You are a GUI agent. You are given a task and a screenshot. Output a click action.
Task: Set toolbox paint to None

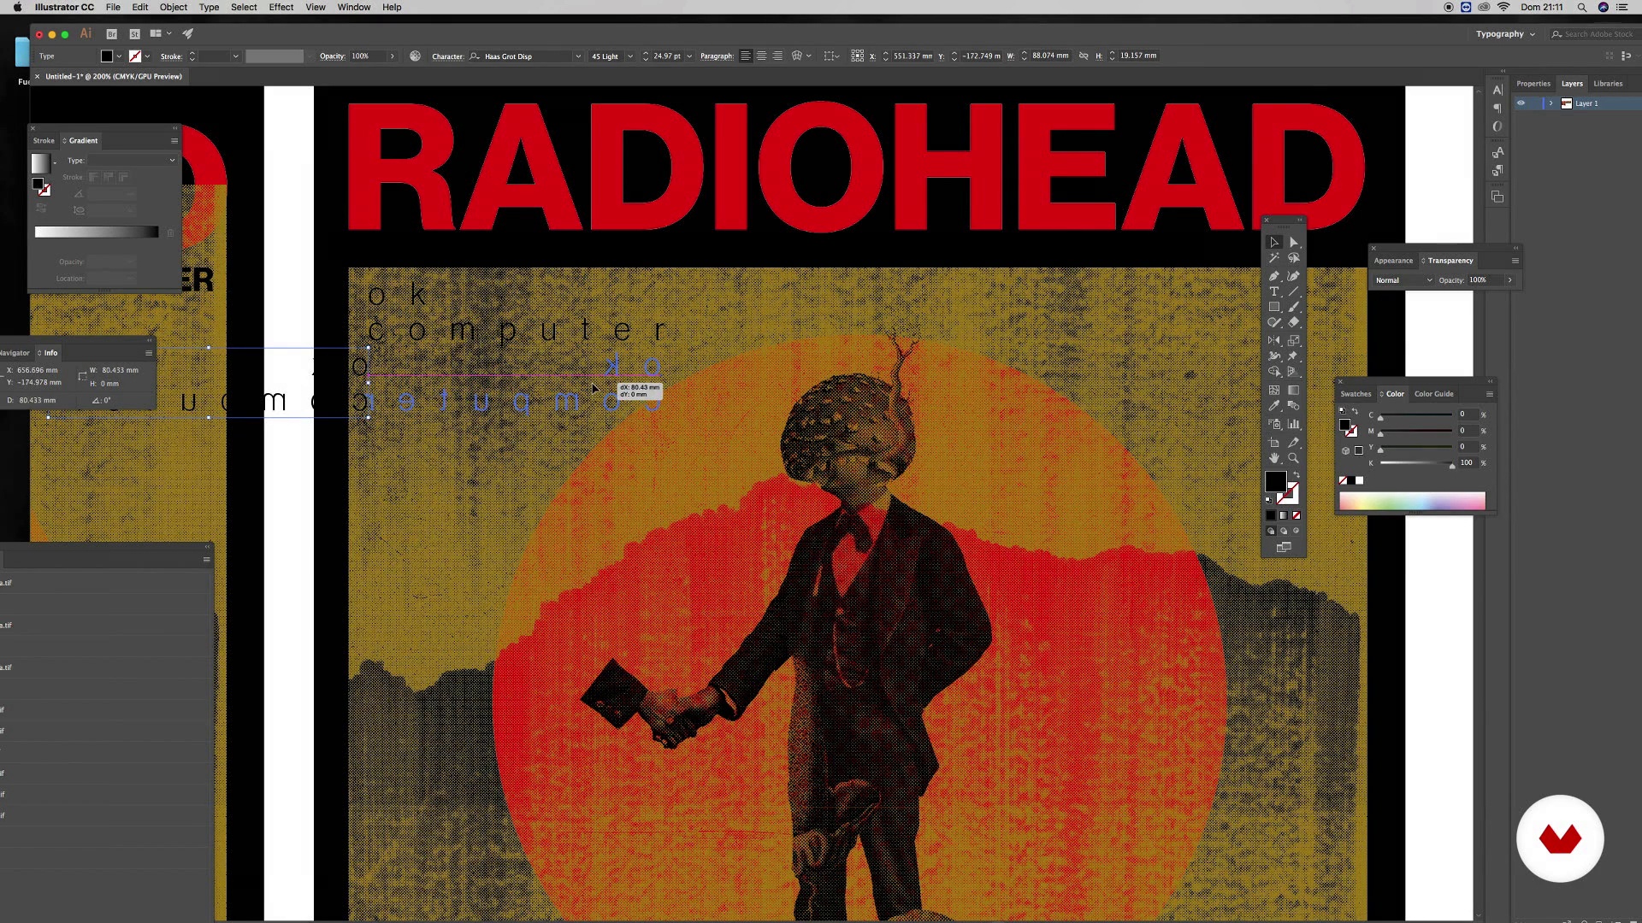1296,515
